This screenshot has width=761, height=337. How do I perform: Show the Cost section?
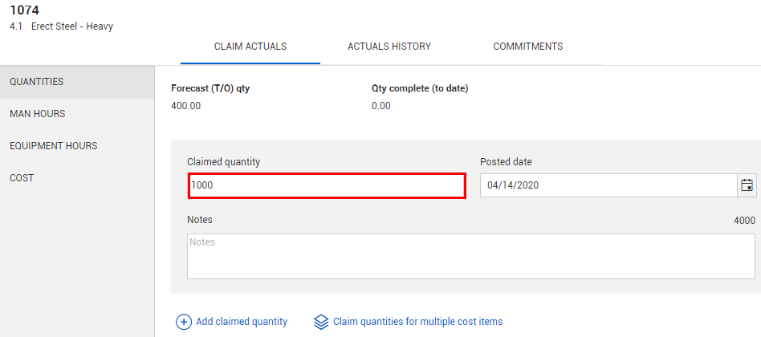click(22, 178)
